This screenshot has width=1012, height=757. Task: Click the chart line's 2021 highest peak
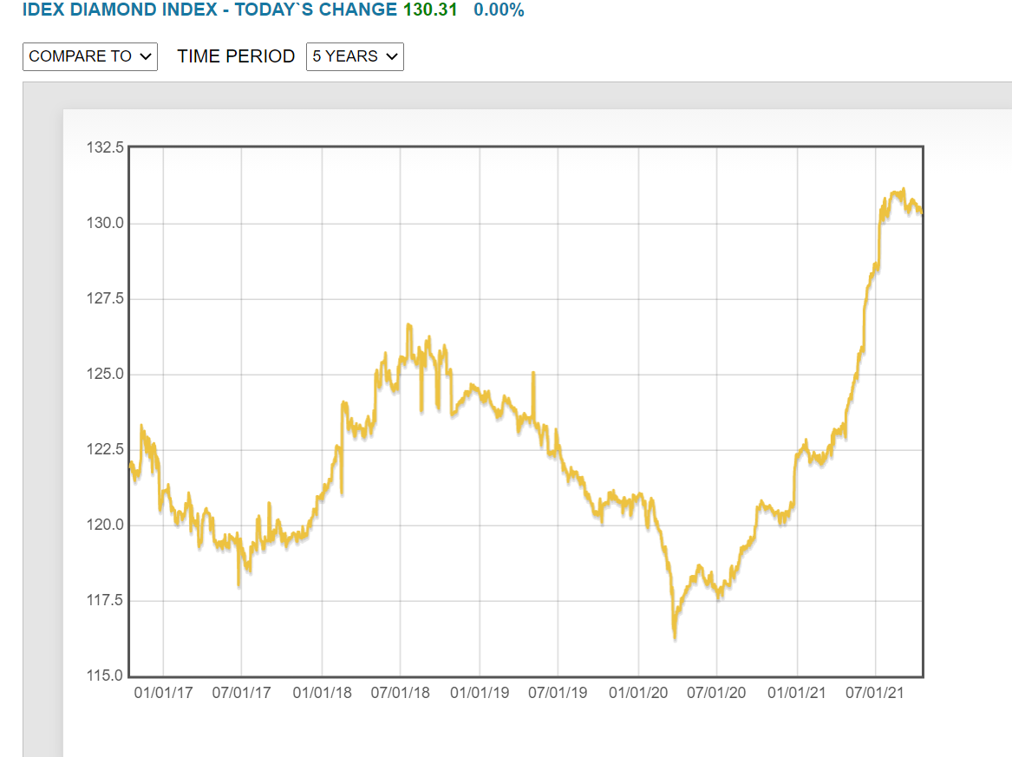(904, 190)
